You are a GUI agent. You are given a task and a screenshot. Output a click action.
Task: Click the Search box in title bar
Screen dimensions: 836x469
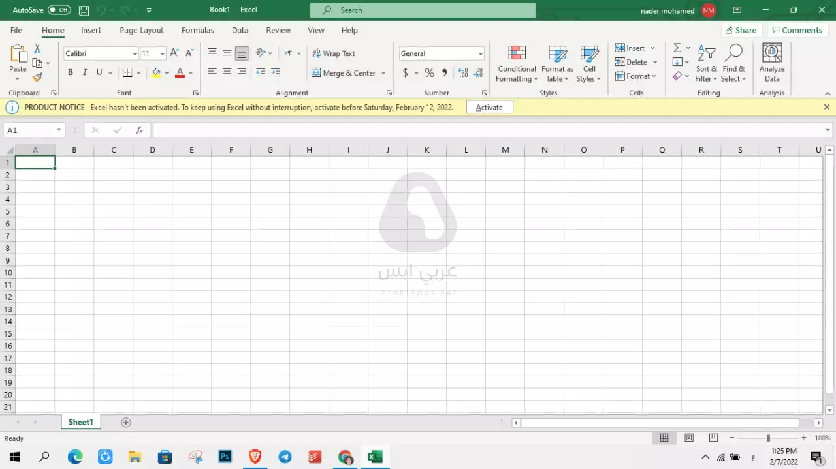tap(423, 10)
